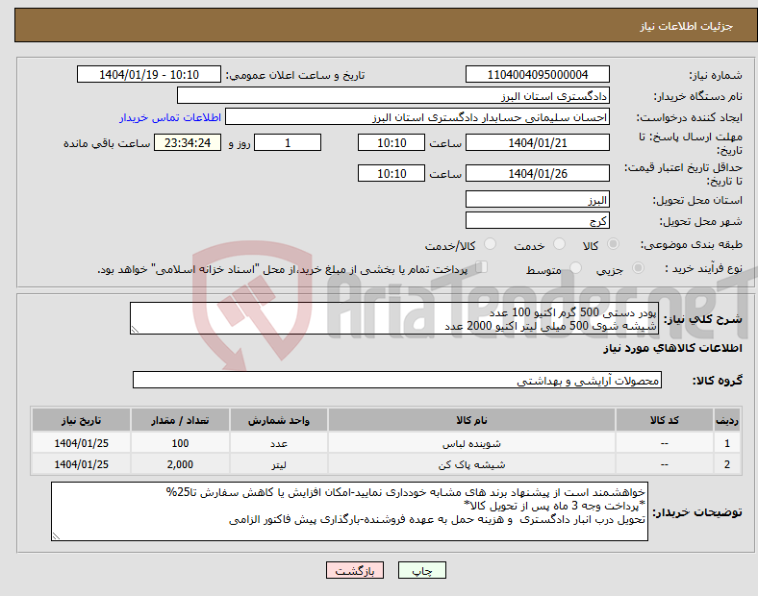Click the جزئیات اطلاعات نیاز page header
758x596 pixels.
686,26
